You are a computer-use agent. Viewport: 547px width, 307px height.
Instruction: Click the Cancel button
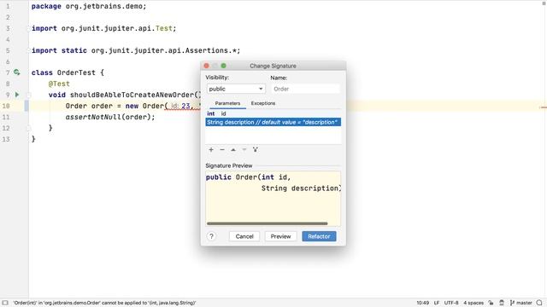[x=244, y=236]
